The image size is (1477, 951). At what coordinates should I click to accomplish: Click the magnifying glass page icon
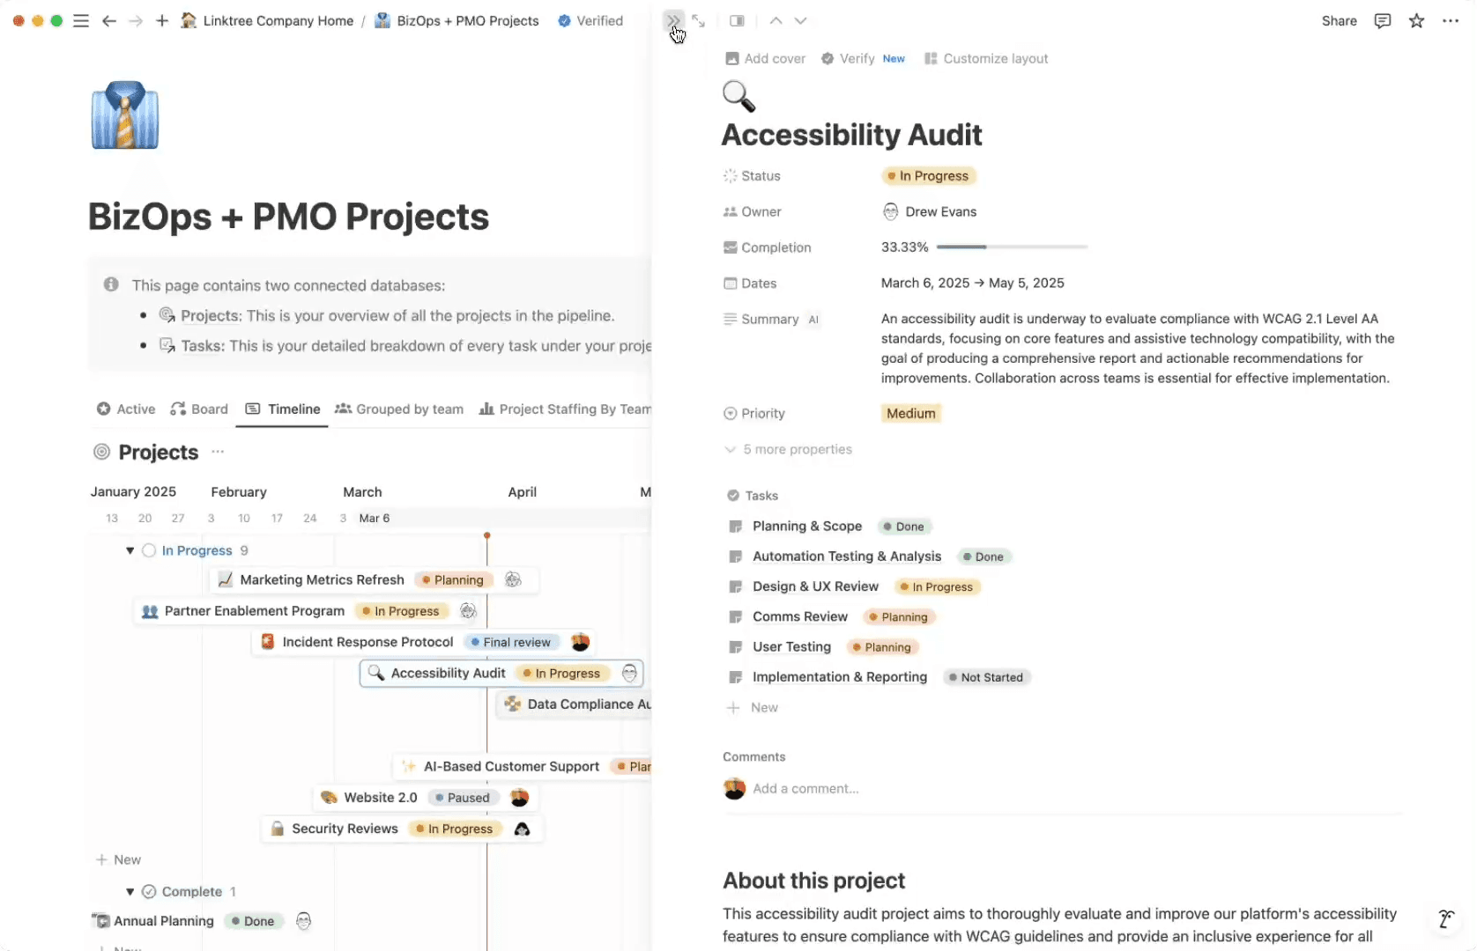click(738, 96)
